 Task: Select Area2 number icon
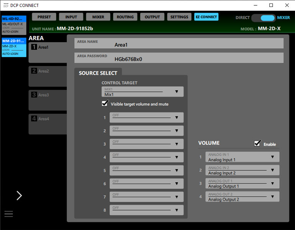(x=34, y=71)
